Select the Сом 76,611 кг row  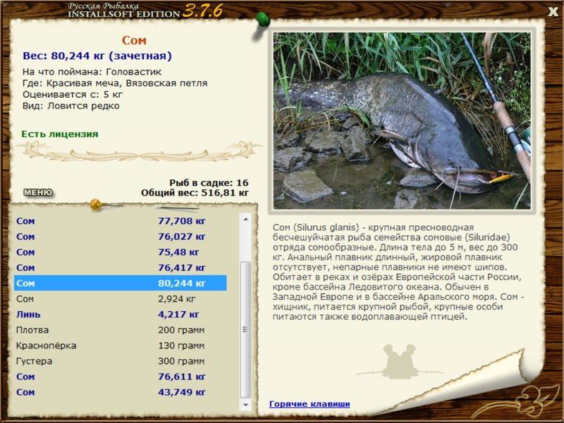pyautogui.click(x=121, y=377)
